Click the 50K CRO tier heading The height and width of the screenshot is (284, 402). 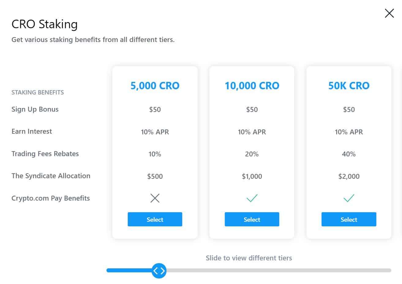coord(349,86)
